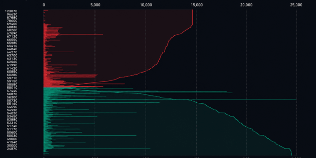
Task: Click the 25,000 top axis label
Action: 296,5
